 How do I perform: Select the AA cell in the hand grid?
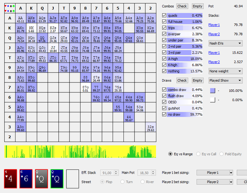tap(21, 19)
